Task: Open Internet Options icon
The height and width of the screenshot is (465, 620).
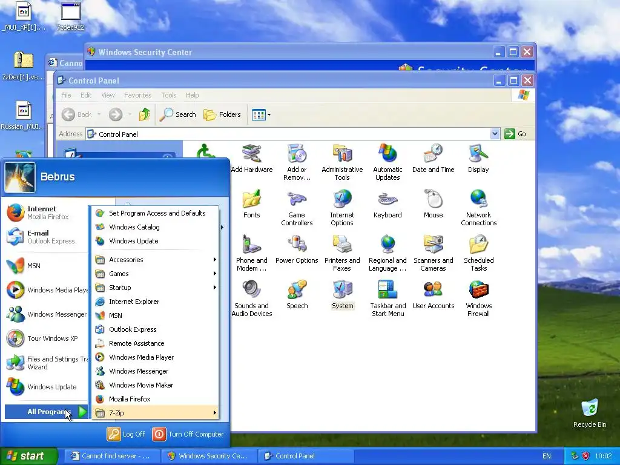Action: point(342,208)
